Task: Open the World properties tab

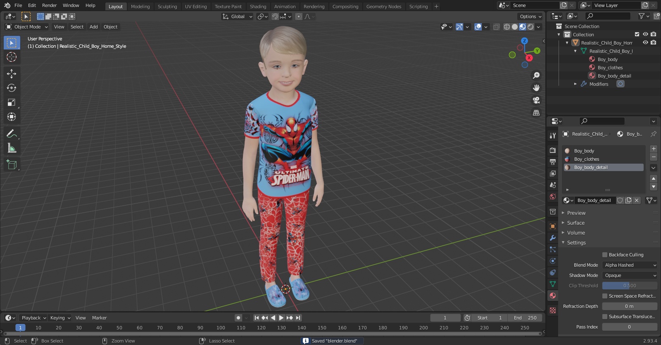Action: 553,197
